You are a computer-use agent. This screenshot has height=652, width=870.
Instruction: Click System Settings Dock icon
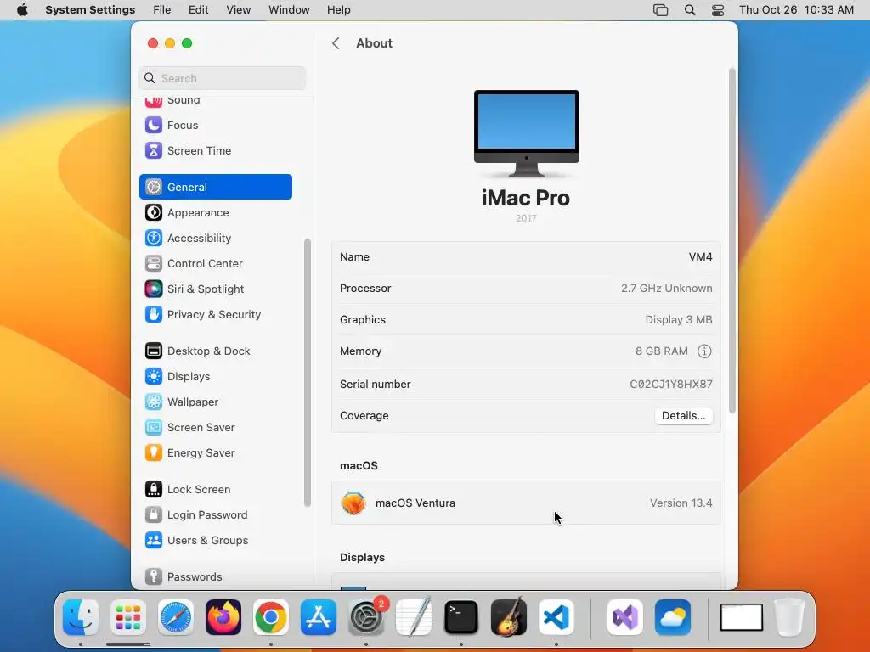[366, 618]
